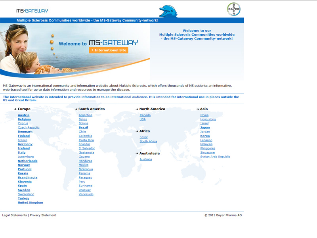Open the Egypt link
The height and width of the screenshot is (238, 317).
(x=143, y=137)
